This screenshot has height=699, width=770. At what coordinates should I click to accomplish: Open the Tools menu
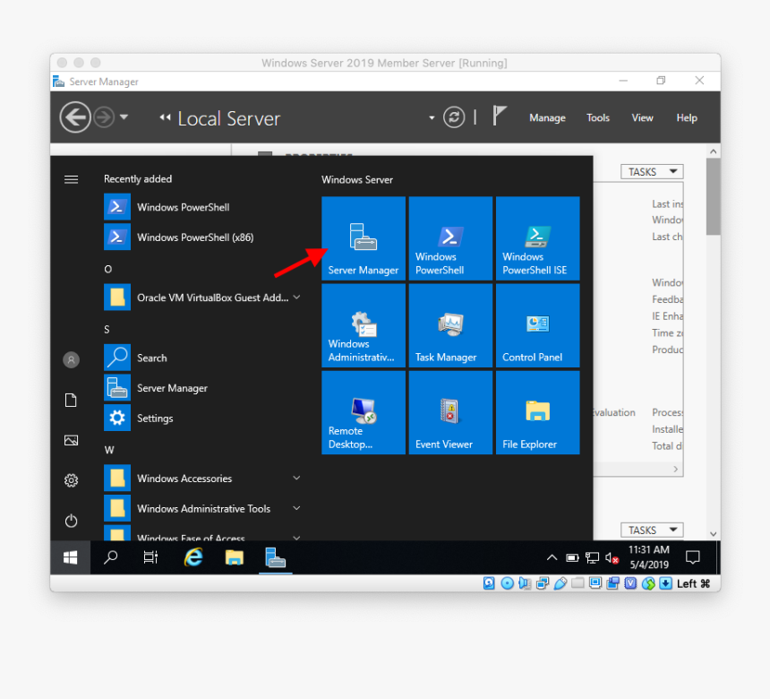pyautogui.click(x=598, y=117)
